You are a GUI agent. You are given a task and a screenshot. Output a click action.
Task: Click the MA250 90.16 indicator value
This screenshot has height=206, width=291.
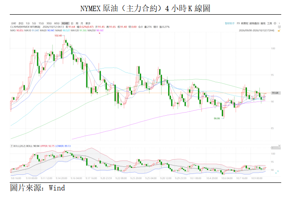95,30
